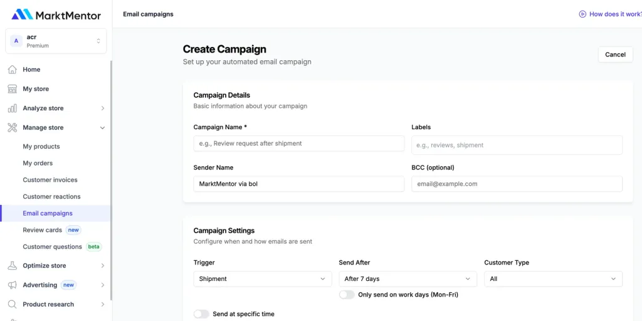This screenshot has height=321, width=642.
Task: Click the MarktMentor logo
Action: pos(56,15)
